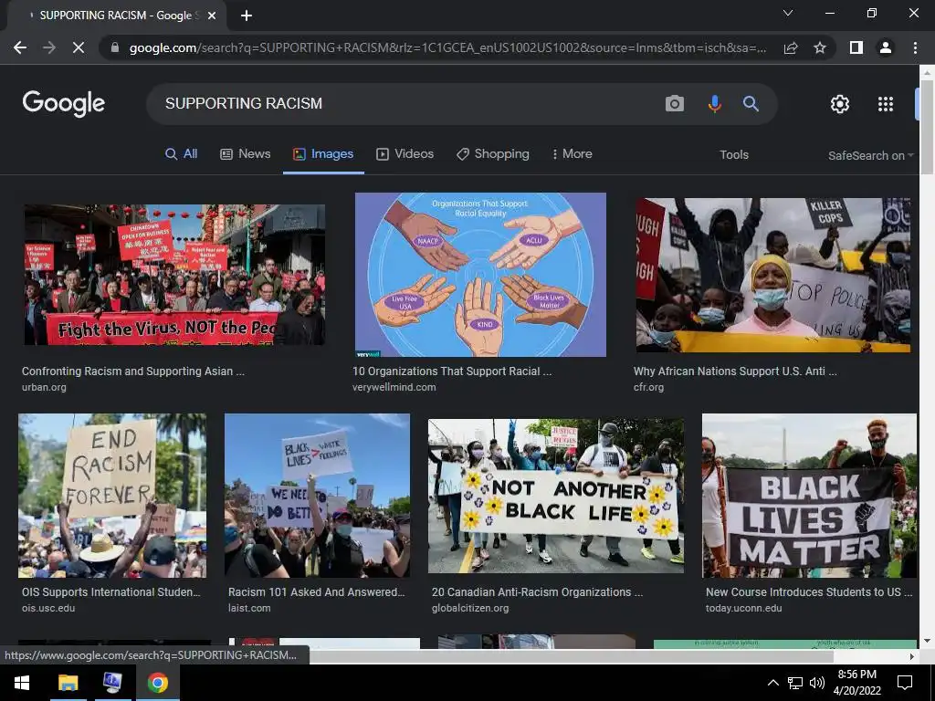This screenshot has width=935, height=701.
Task: Share this page via the share icon
Action: [791, 47]
